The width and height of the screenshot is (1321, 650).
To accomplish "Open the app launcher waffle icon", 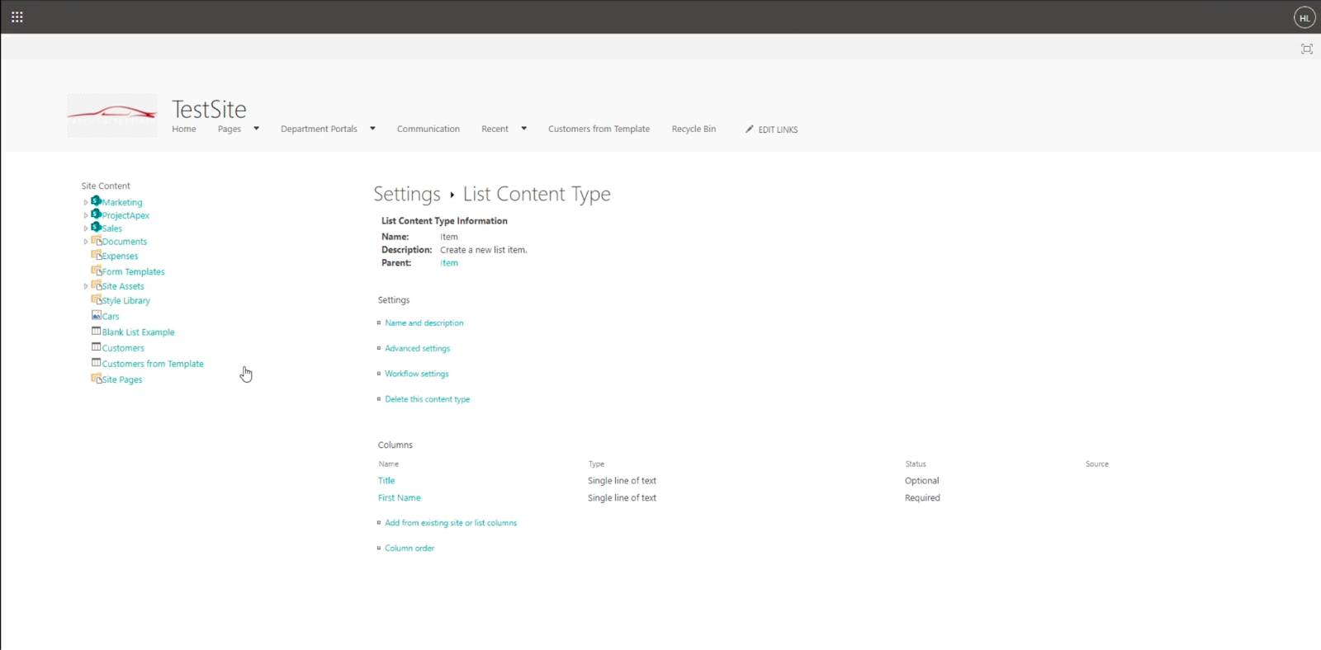I will coord(17,16).
